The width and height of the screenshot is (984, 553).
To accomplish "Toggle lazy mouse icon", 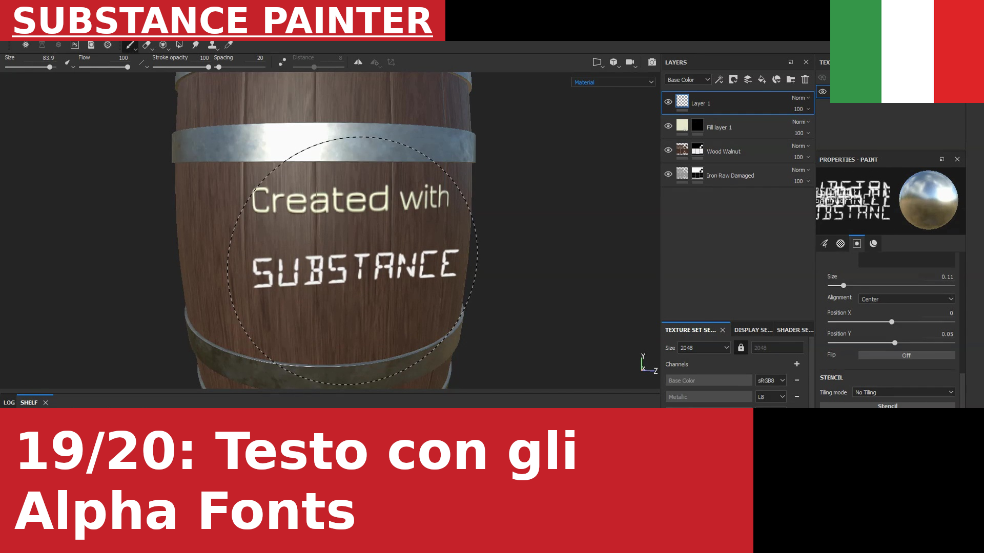I will coord(282,62).
